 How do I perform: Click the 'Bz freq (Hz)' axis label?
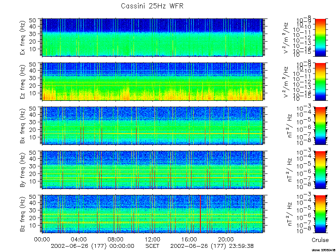(x=23, y=214)
